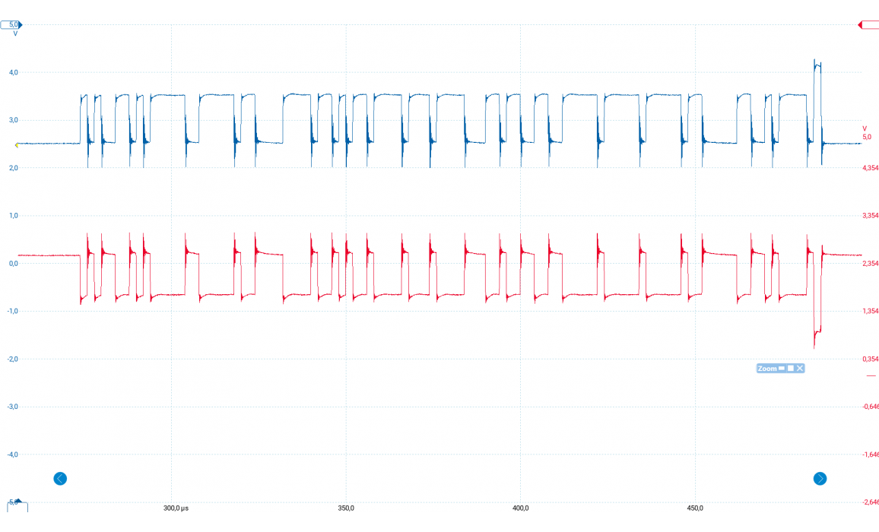The height and width of the screenshot is (532, 879).
Task: Select the red channel ruler handle
Action: coord(868,25)
